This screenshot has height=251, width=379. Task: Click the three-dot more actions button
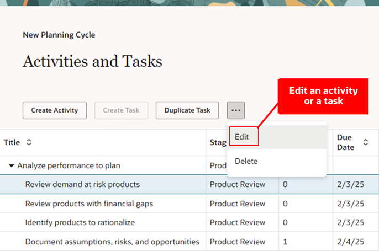pyautogui.click(x=236, y=110)
